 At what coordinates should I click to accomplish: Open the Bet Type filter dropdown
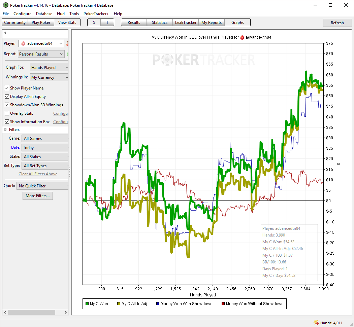point(45,166)
